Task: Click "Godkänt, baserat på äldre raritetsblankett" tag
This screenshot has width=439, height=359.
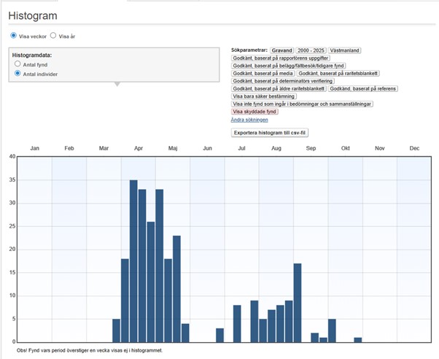Action: coord(279,88)
